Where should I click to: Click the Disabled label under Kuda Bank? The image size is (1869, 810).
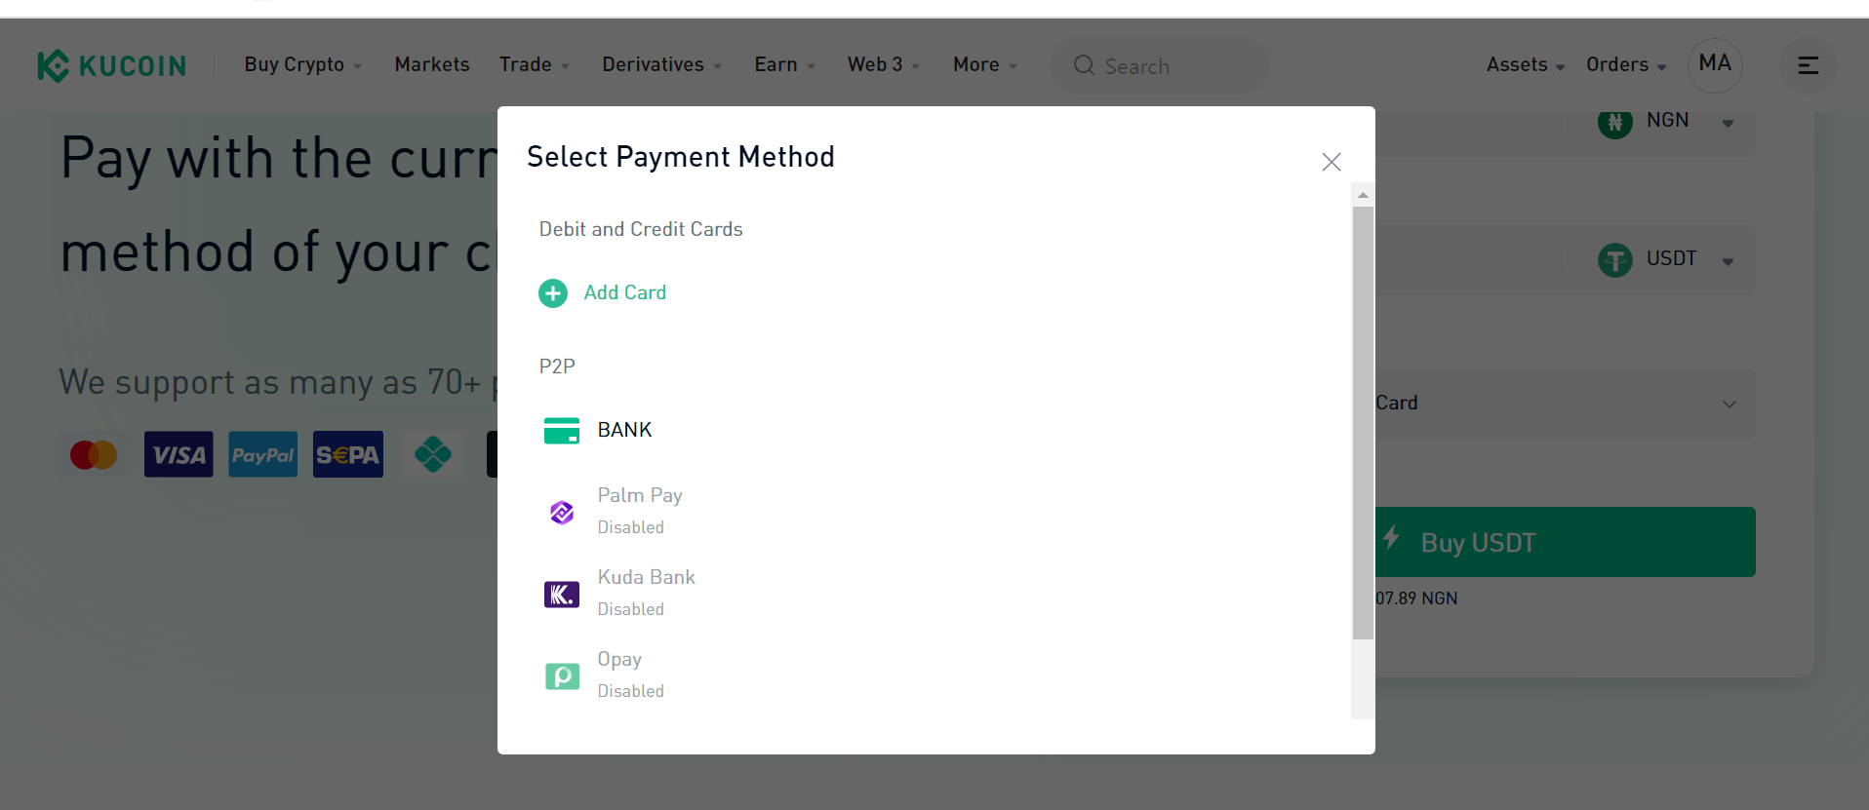tap(630, 609)
